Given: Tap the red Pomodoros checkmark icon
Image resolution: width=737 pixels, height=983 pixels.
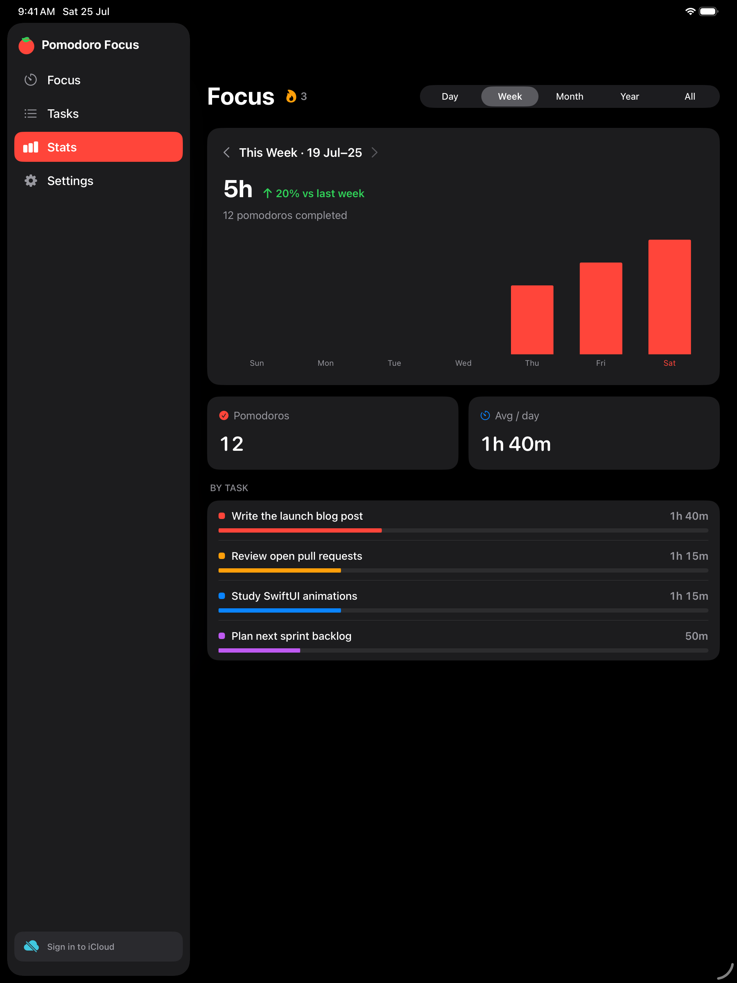Looking at the screenshot, I should 224,415.
